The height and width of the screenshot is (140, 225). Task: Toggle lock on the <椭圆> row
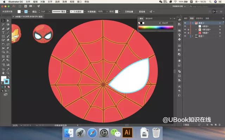pos(188,33)
